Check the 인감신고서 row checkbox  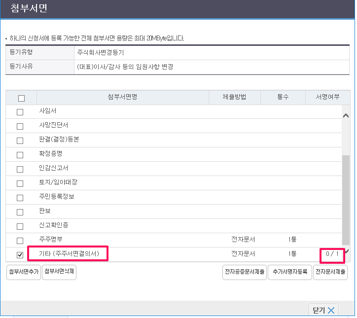tap(20, 169)
